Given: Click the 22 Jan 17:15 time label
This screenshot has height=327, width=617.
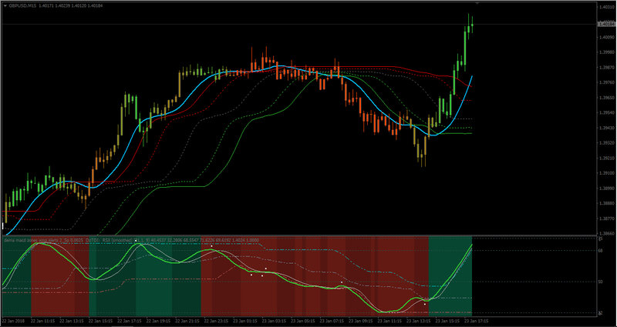Looking at the screenshot, I should 129,321.
